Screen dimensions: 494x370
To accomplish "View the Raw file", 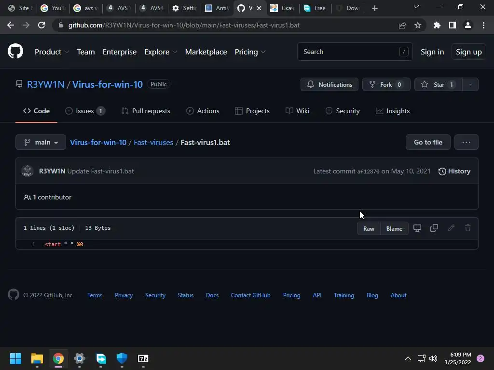I will coord(369,229).
